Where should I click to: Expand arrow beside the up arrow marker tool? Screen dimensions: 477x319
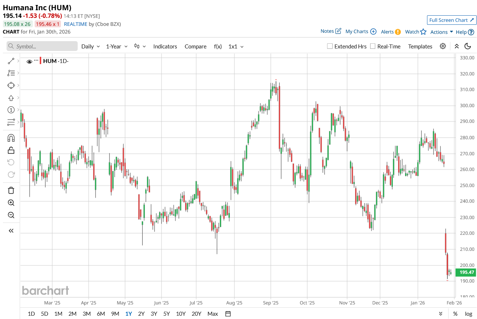(x=18, y=98)
